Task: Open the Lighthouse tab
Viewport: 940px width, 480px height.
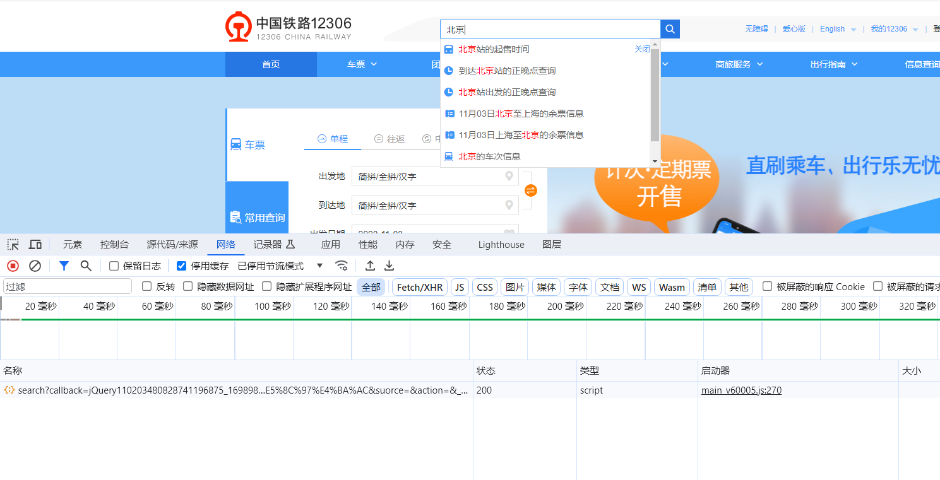Action: click(501, 245)
